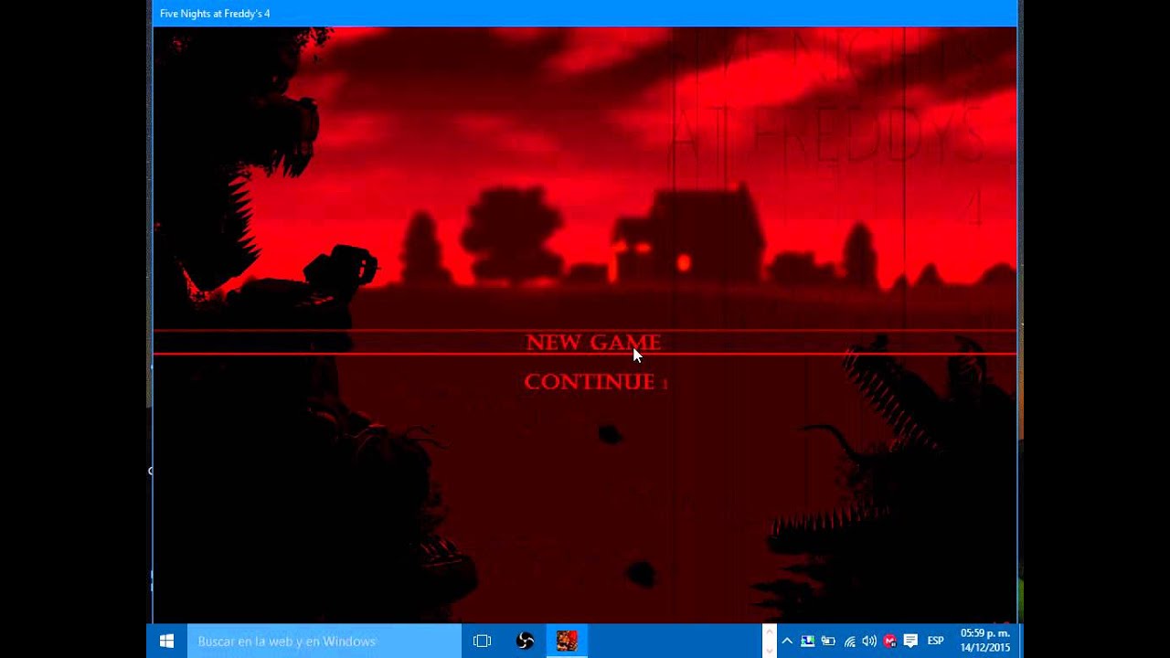
Task: Select Continue to resume saved night
Action: (x=590, y=382)
